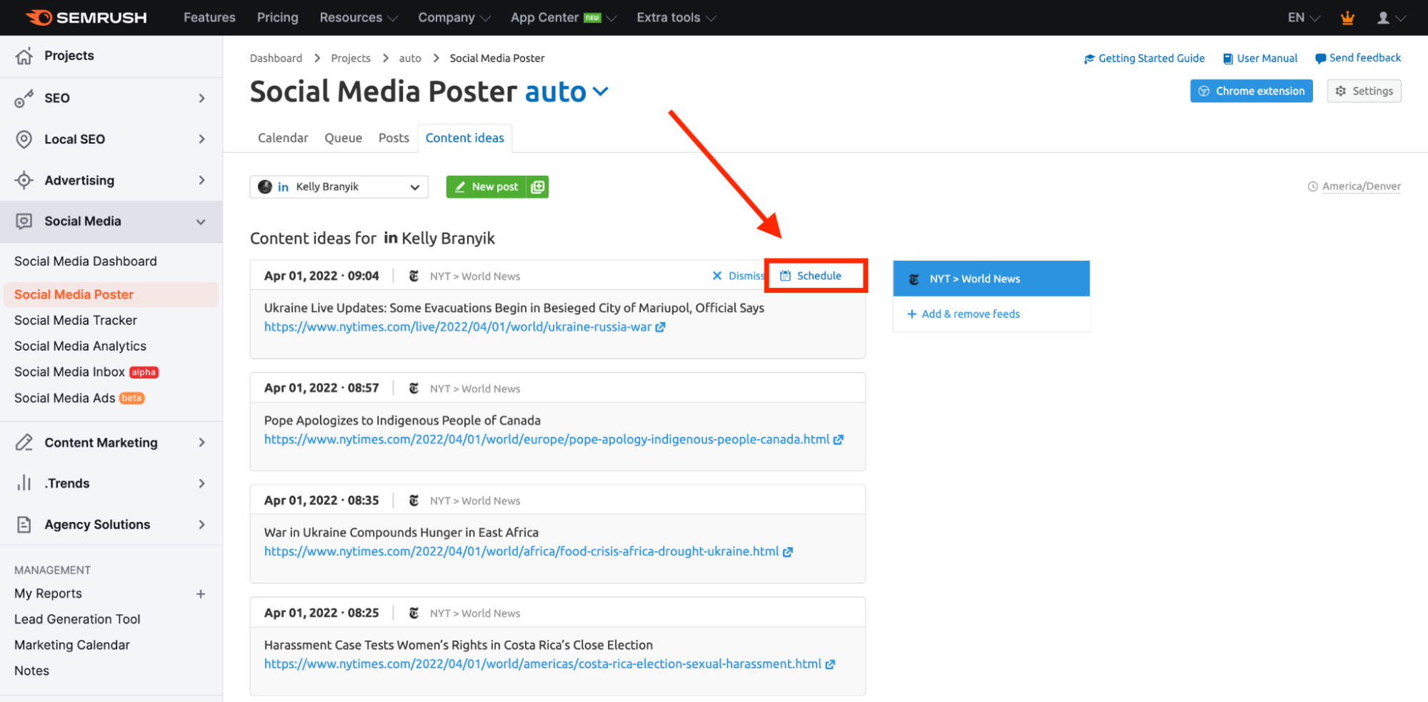Viewport: 1428px width, 702px height.
Task: Open the App Center dropdown
Action: [564, 17]
